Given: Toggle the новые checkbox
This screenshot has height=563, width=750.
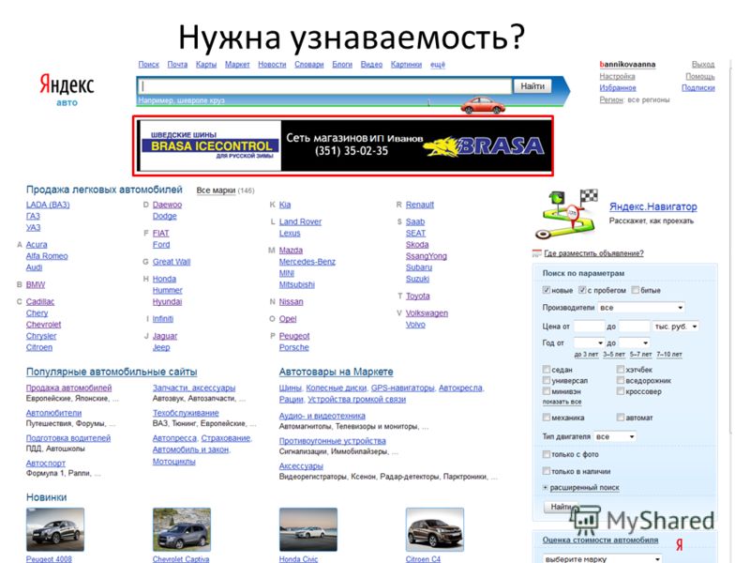Looking at the screenshot, I should [x=547, y=290].
